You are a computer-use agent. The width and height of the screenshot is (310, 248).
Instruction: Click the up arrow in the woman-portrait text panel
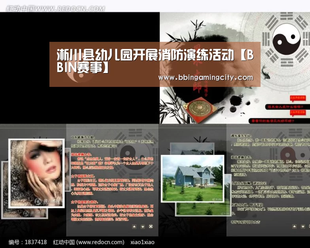134,227
